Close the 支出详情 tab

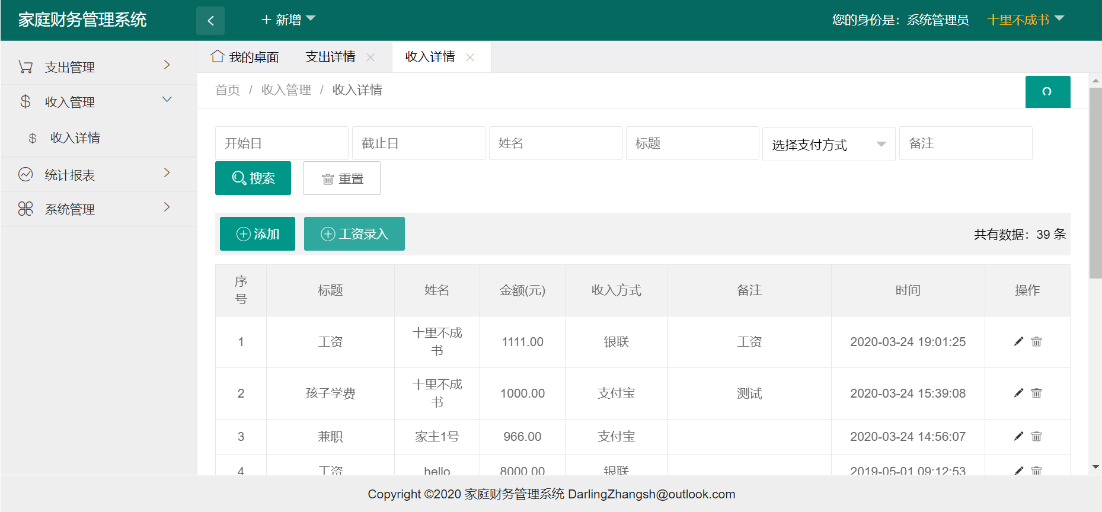tap(370, 57)
